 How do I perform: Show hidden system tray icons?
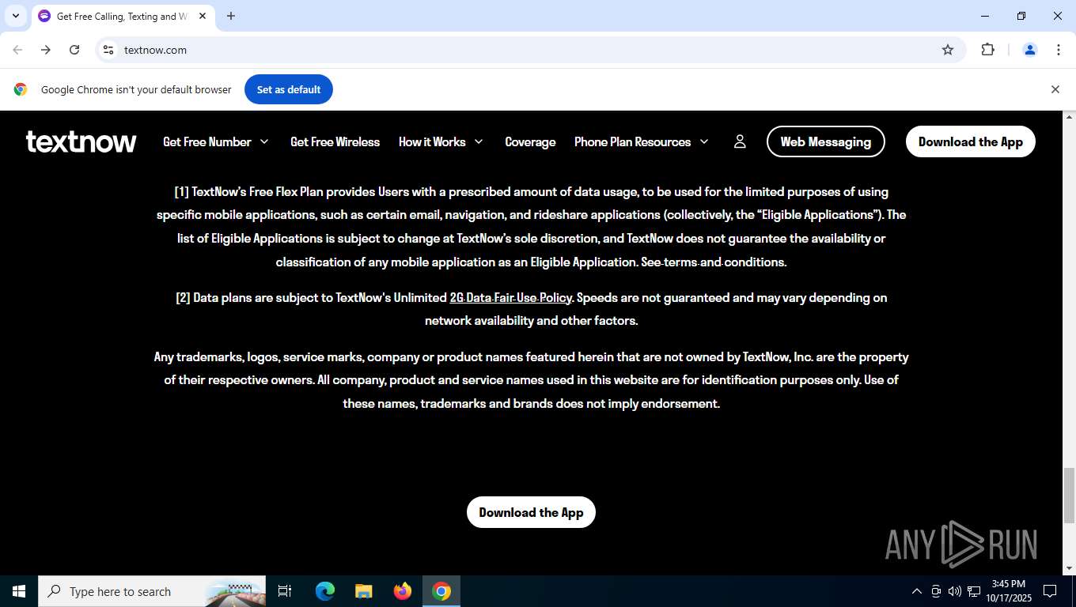pos(916,591)
